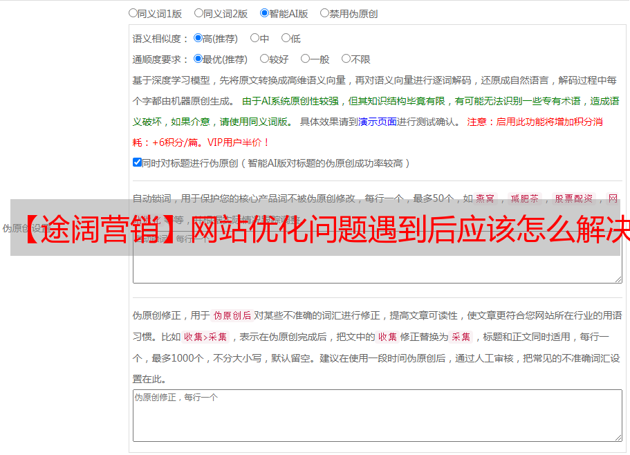Click the 伪原创修正 textarea resize handle

point(618,438)
